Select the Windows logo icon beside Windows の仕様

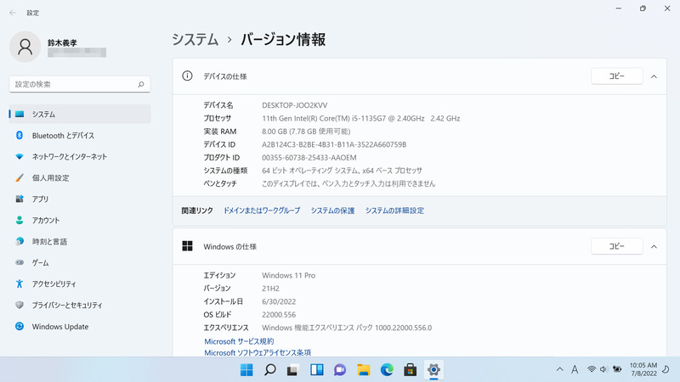tap(187, 246)
